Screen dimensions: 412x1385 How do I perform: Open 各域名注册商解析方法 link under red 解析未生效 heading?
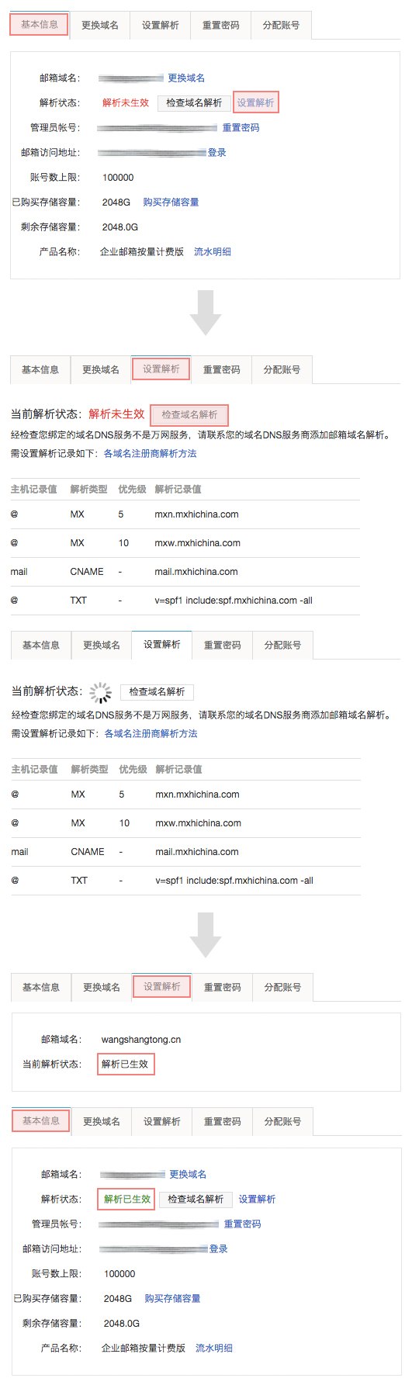(x=150, y=454)
